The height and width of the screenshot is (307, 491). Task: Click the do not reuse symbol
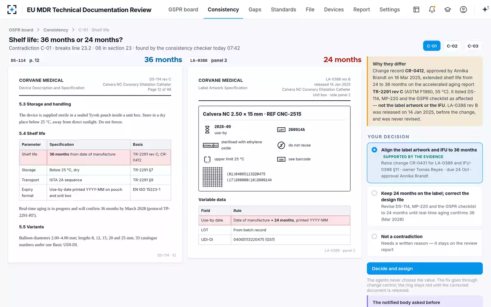coord(281,145)
